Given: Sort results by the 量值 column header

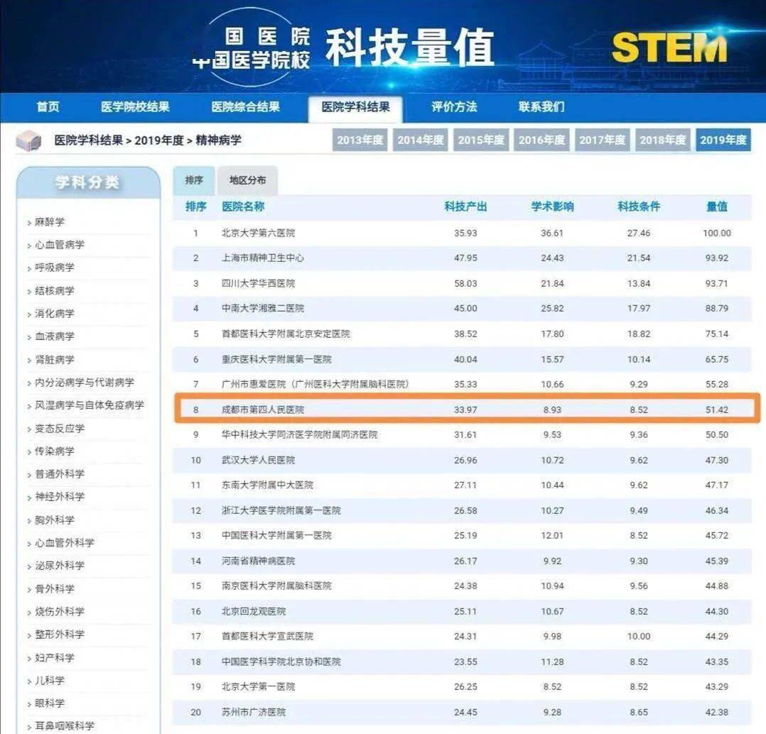Looking at the screenshot, I should pyautogui.click(x=716, y=207).
